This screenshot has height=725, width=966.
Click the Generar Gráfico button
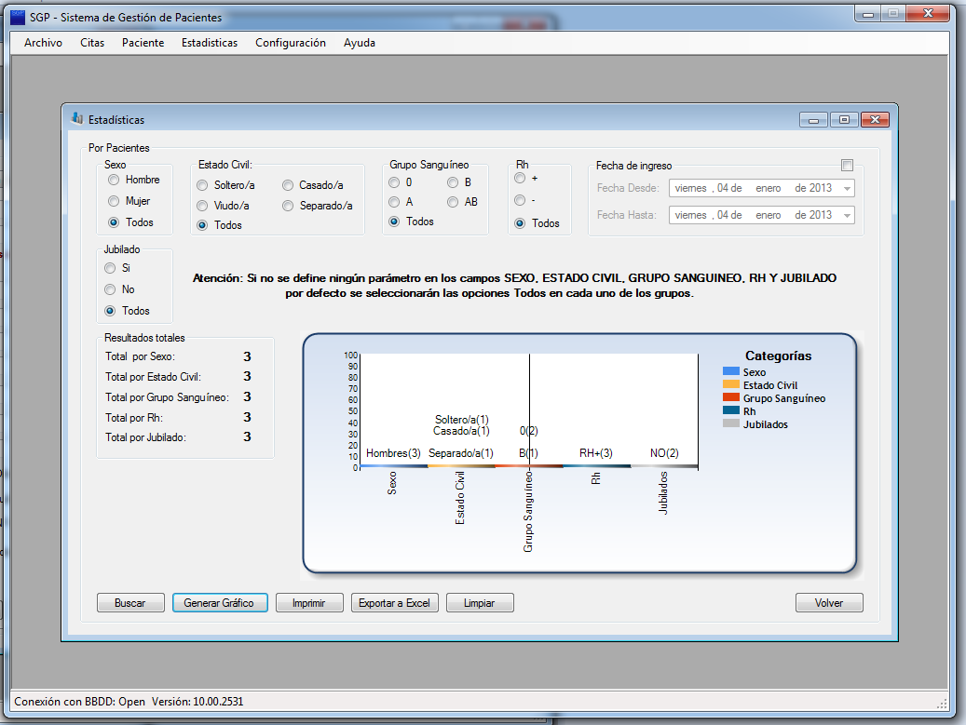point(220,603)
